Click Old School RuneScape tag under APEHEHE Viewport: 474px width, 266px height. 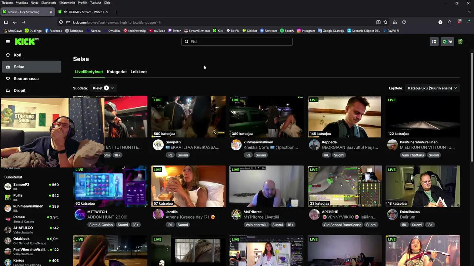point(342,225)
